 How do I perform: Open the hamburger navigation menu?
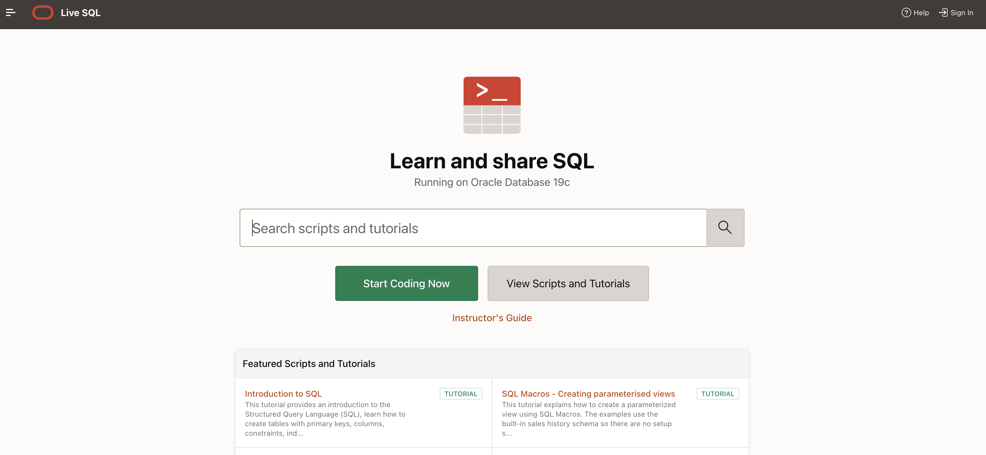pyautogui.click(x=11, y=12)
